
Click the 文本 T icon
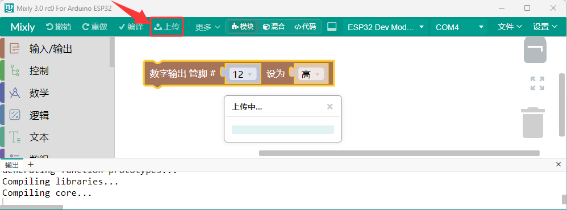click(15, 137)
